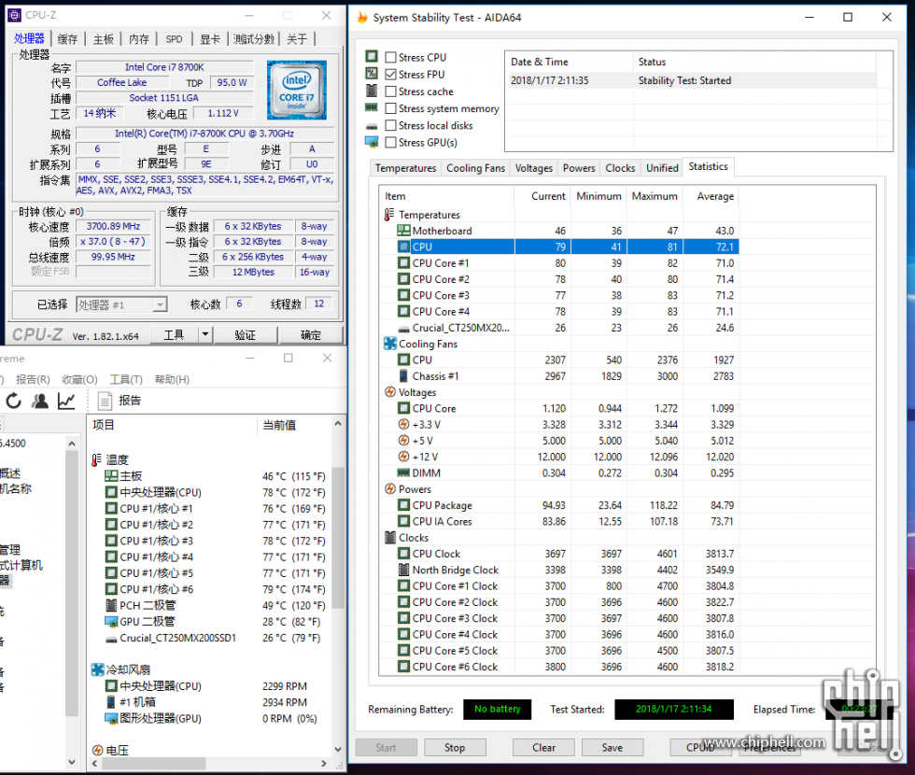Open the Unified tab in Stability Test
This screenshot has height=775, width=915.
click(x=662, y=168)
